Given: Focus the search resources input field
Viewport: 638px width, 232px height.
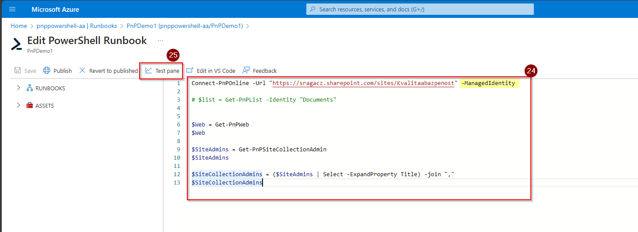Looking at the screenshot, I should click(x=420, y=9).
